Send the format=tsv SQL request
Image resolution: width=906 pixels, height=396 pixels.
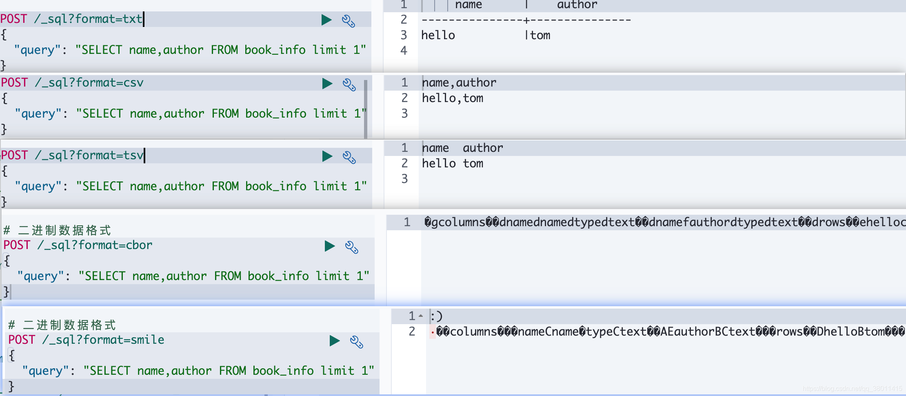(x=326, y=156)
